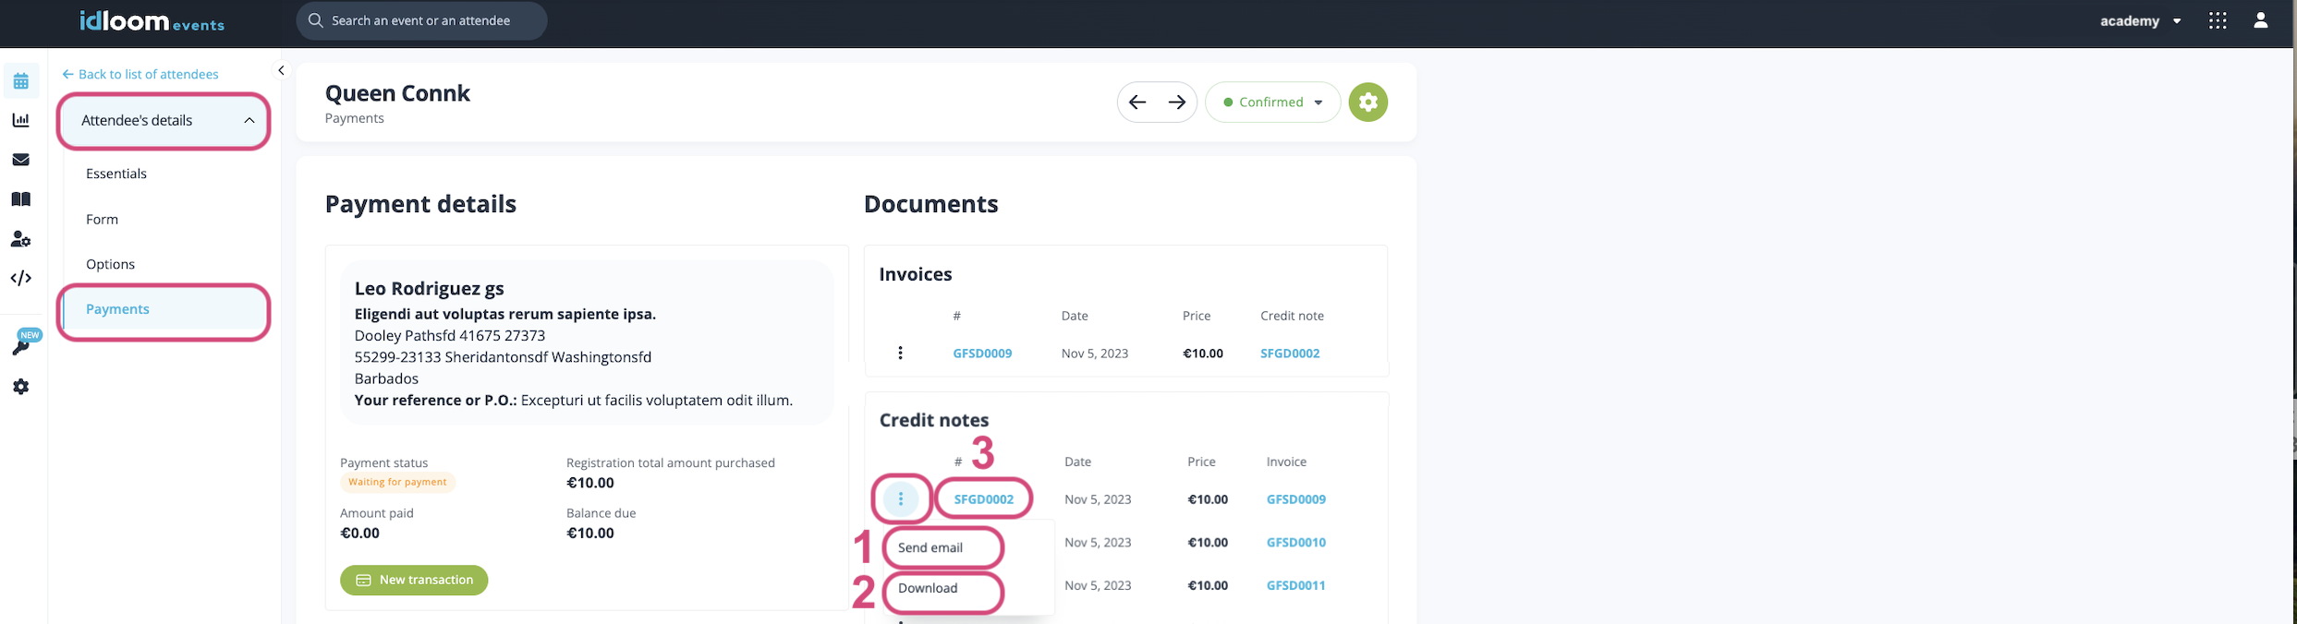Click the New transaction button

pos(414,580)
